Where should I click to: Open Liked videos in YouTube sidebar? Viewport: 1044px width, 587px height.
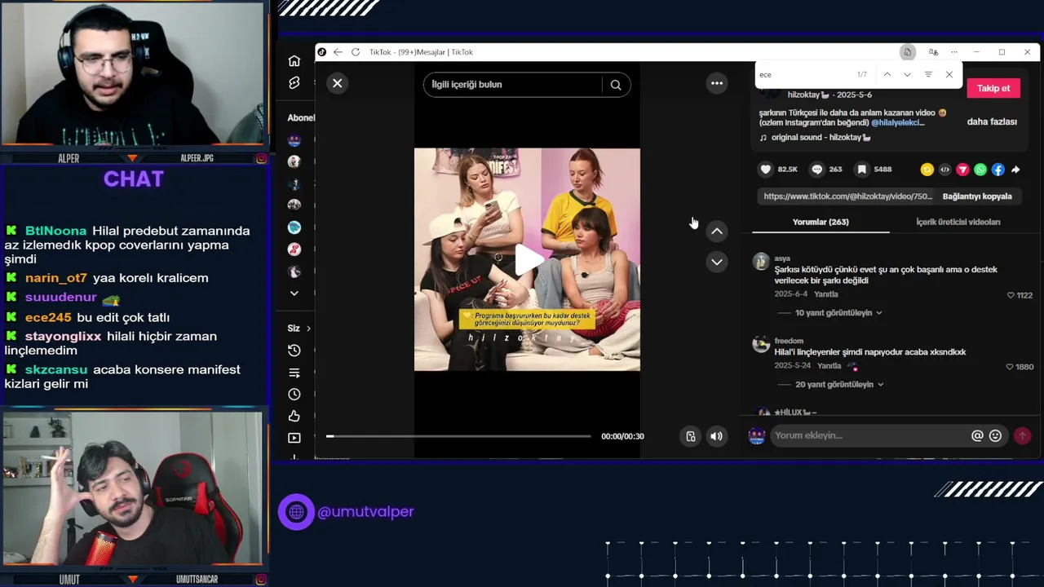[294, 417]
